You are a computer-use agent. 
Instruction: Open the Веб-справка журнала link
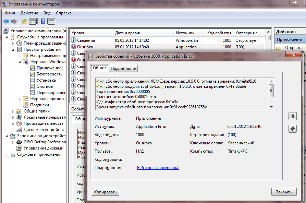click(x=158, y=168)
